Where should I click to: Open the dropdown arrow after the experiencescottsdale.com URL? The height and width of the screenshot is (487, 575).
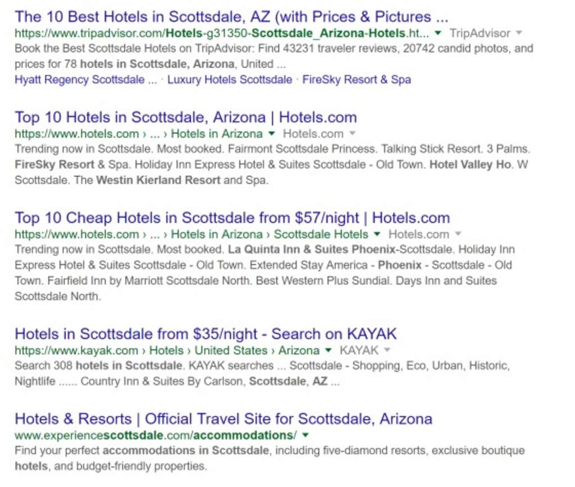point(305,435)
